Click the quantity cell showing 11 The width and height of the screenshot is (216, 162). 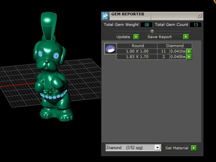point(163,51)
